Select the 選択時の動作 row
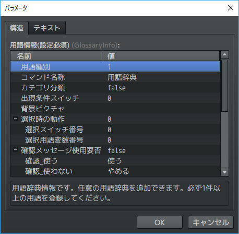The image size is (239, 234). [115, 119]
